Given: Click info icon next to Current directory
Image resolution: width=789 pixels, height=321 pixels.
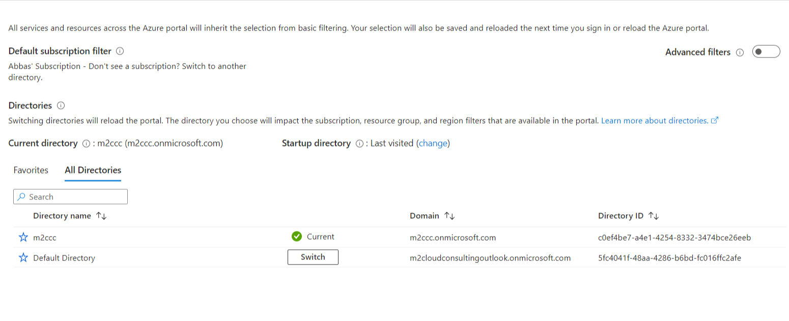Looking at the screenshot, I should [x=86, y=144].
